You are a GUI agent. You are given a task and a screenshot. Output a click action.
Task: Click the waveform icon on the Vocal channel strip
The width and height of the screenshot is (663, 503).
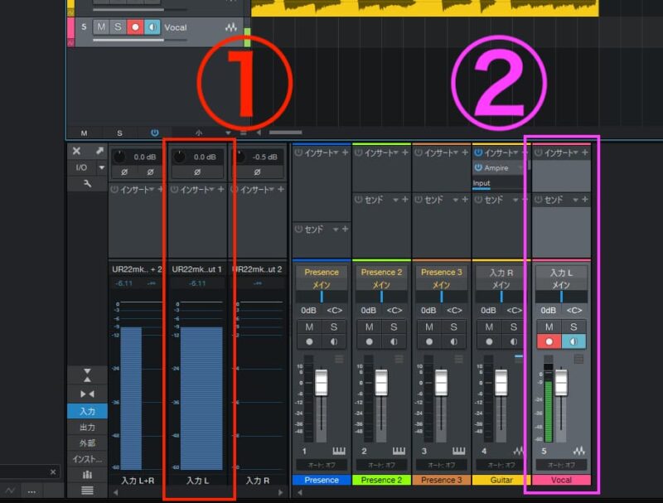pos(578,451)
